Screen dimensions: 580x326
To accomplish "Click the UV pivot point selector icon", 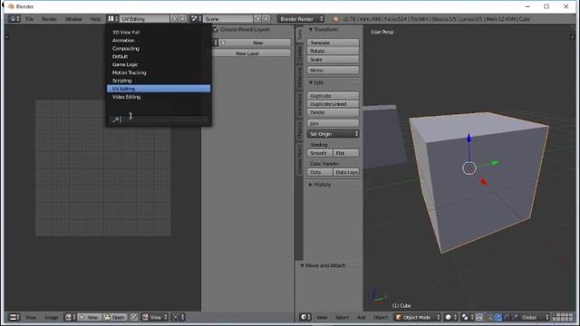I will coord(178,317).
